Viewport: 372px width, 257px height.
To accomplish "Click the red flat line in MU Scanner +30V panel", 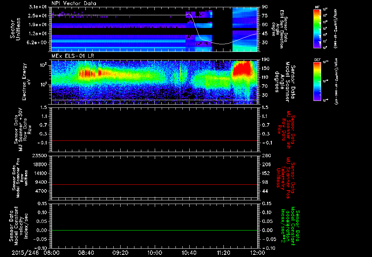I will (154, 140).
